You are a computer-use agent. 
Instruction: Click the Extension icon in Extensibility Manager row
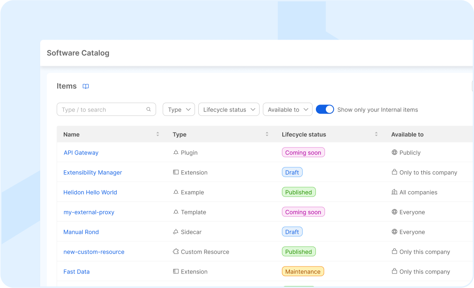(x=176, y=172)
